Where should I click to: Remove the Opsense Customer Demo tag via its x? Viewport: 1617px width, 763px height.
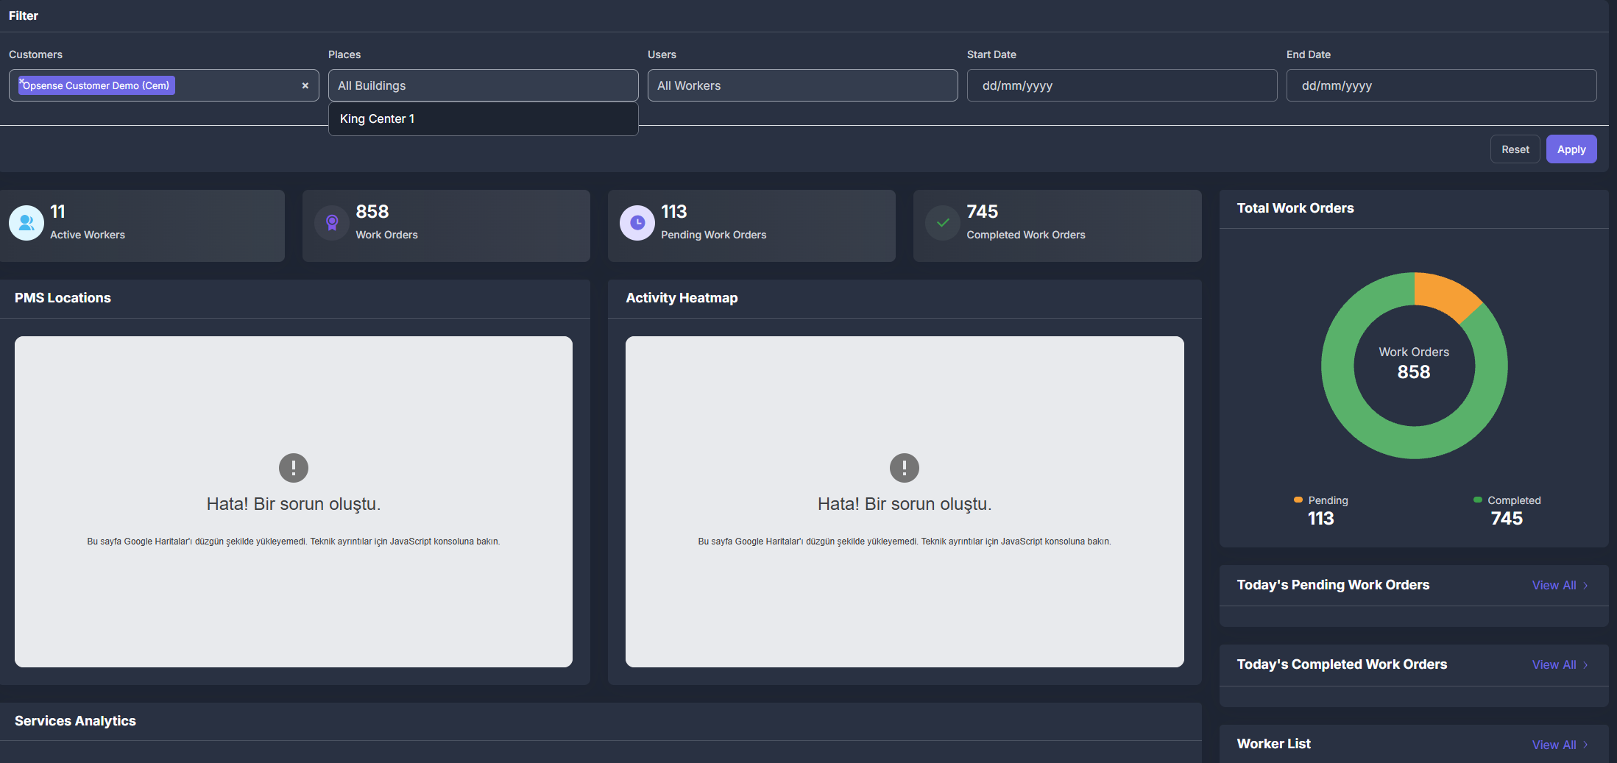(x=22, y=82)
